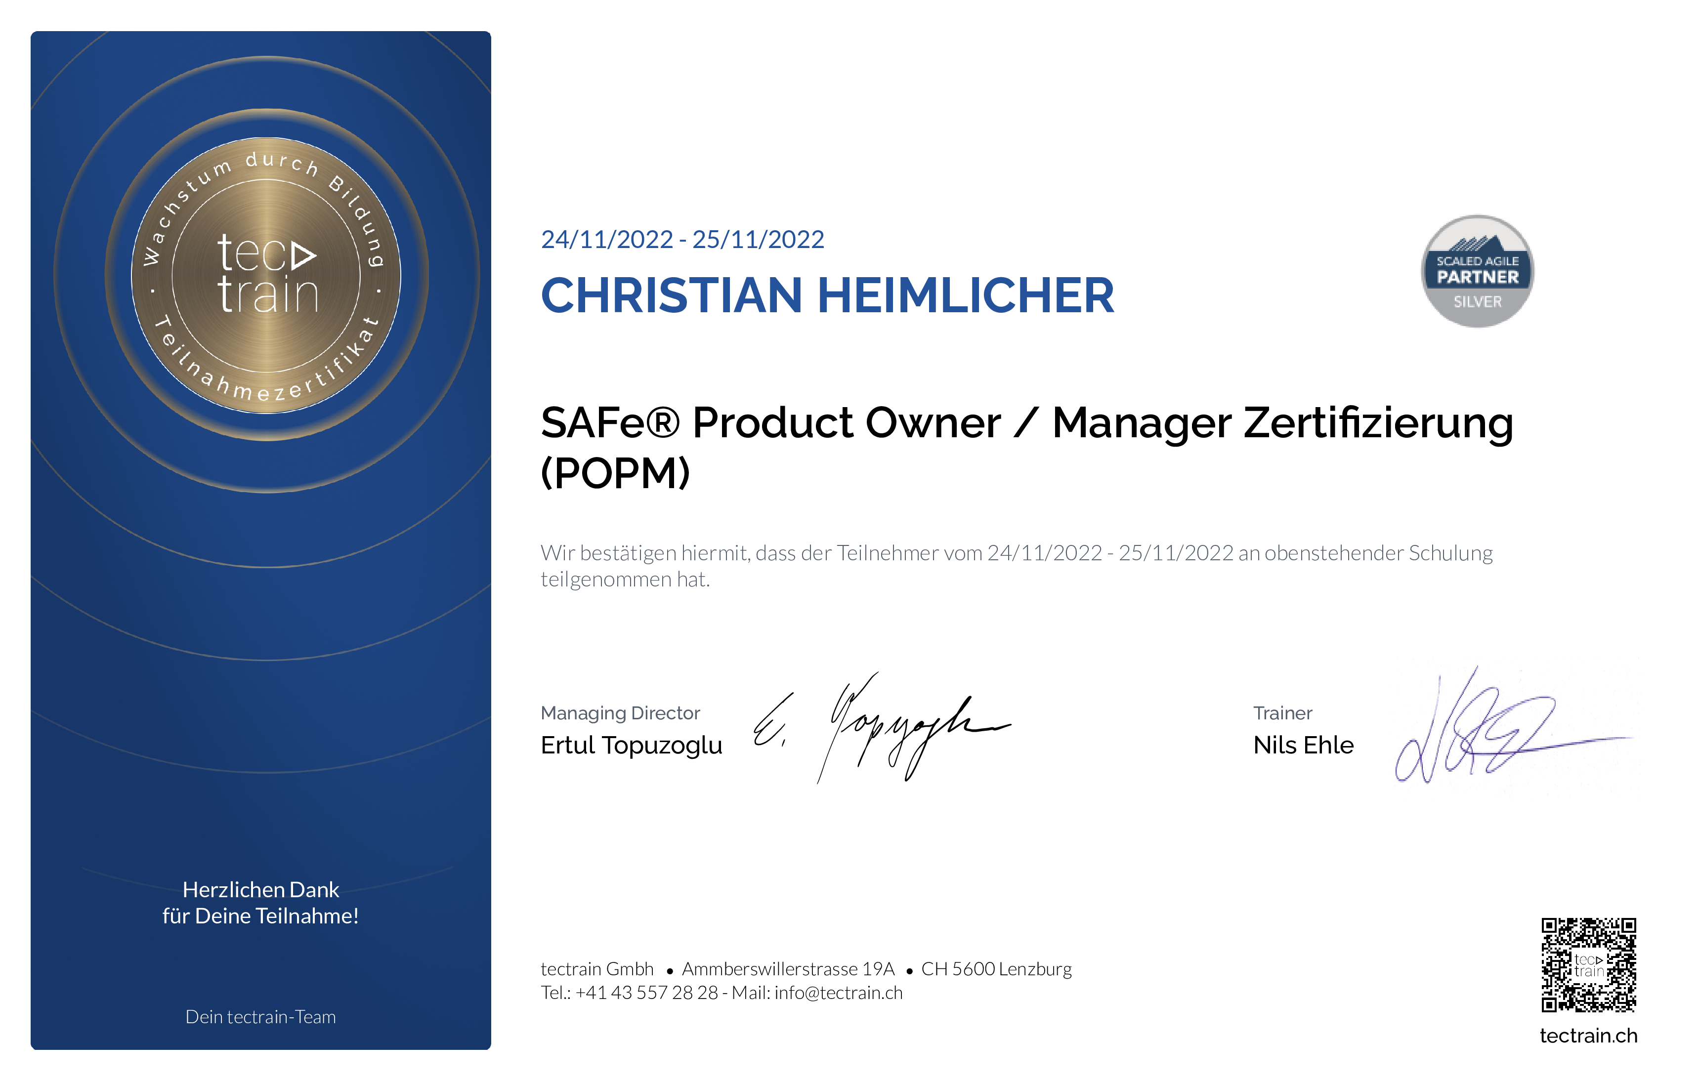Click the blue date range 24/11/2022 - 25/11/2022
Screen dimensions: 1699x1081
click(x=682, y=240)
